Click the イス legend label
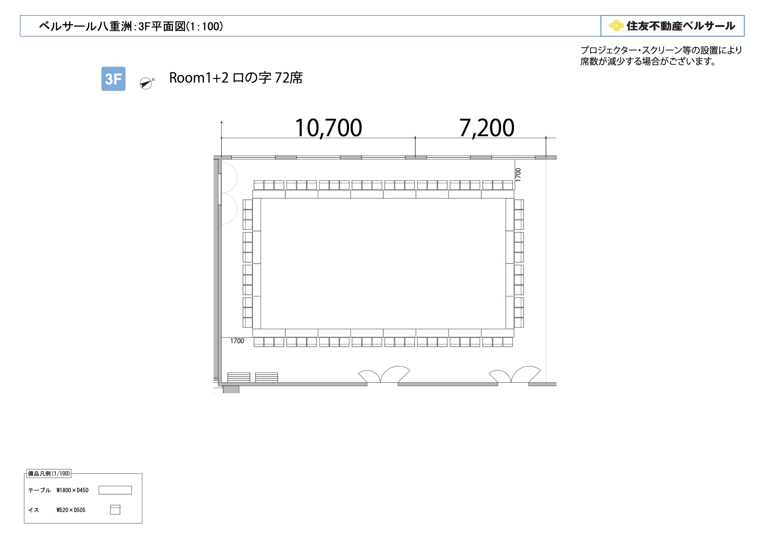 (x=34, y=510)
